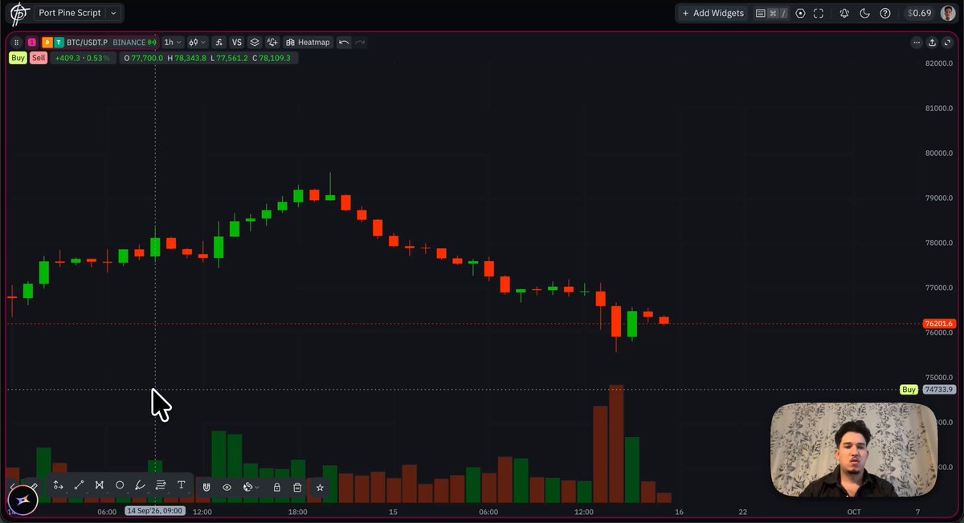The height and width of the screenshot is (523, 964).
Task: Toggle drawings visibility with eye icon
Action: [x=227, y=487]
